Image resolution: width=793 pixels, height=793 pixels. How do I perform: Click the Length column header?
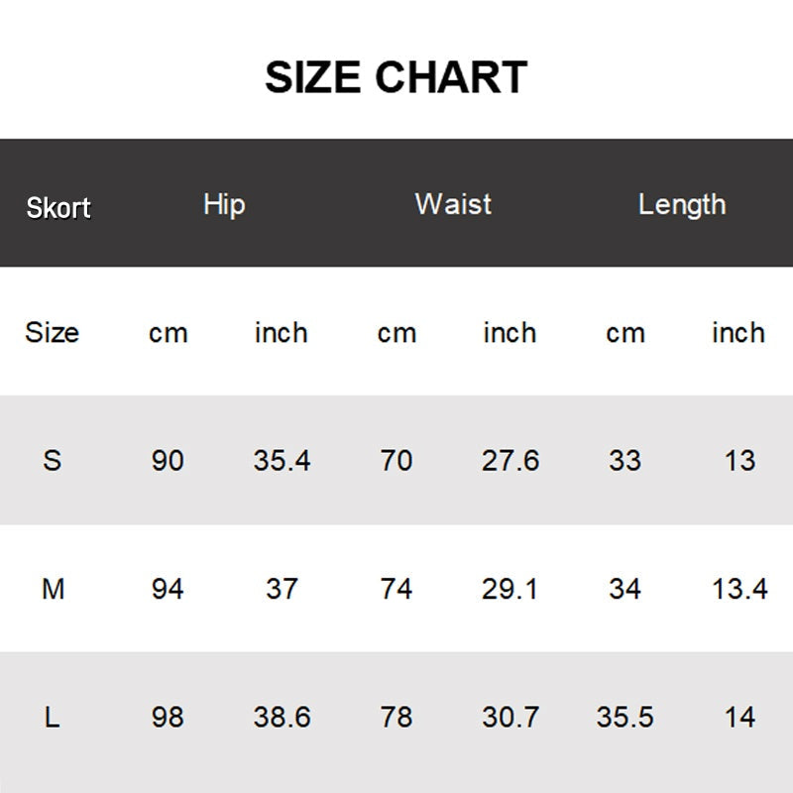click(x=682, y=205)
